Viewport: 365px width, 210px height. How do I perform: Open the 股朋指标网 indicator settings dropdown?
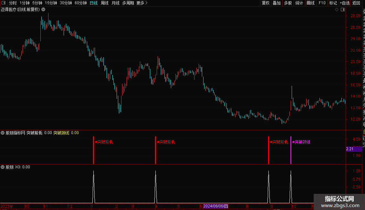(3, 133)
